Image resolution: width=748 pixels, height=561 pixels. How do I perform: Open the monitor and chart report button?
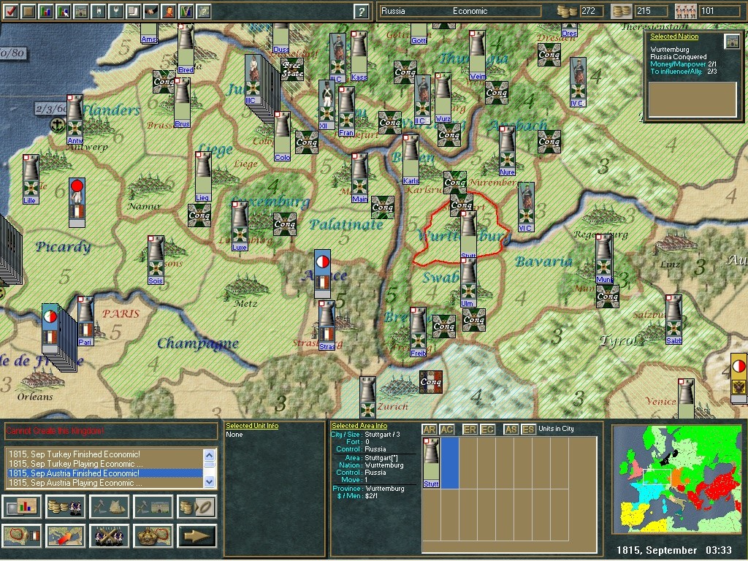21,507
